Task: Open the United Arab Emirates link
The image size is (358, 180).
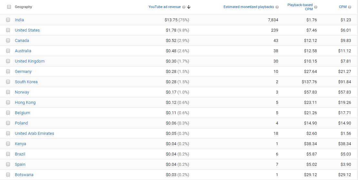Action: [x=35, y=133]
